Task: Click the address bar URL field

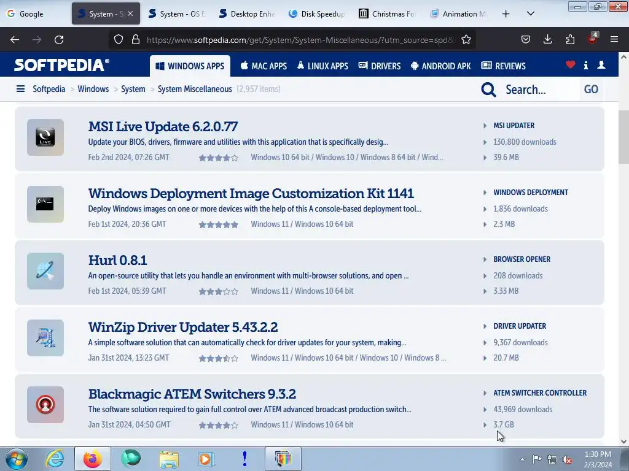Action: tap(300, 40)
